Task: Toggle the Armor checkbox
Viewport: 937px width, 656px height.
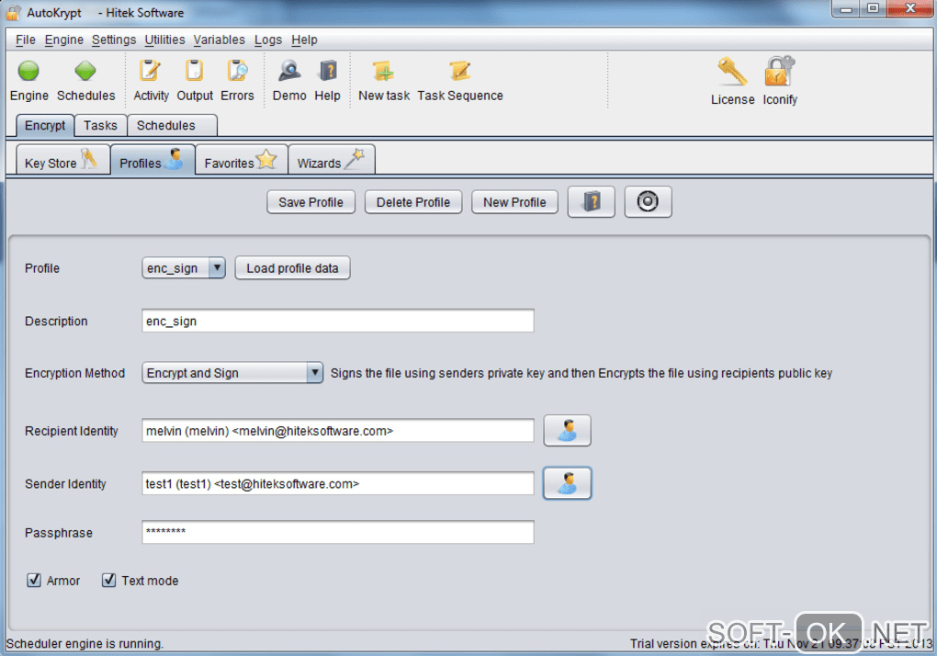Action: pyautogui.click(x=34, y=580)
